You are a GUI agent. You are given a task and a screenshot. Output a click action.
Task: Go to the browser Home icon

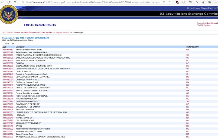tap(15, 2)
